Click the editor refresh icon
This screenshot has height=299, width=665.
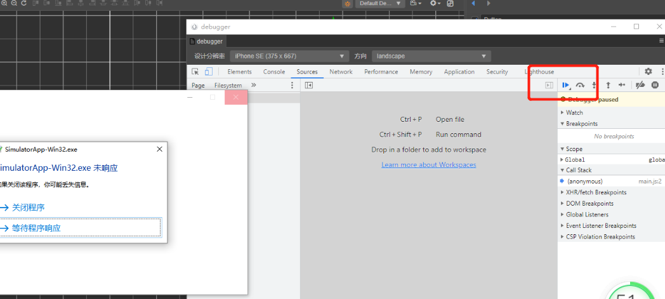pyautogui.click(x=23, y=3)
